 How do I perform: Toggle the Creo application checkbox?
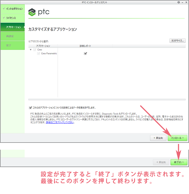(35, 50)
